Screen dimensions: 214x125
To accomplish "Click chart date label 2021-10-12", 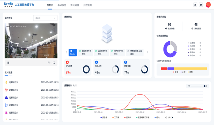I will click(x=140, y=112).
